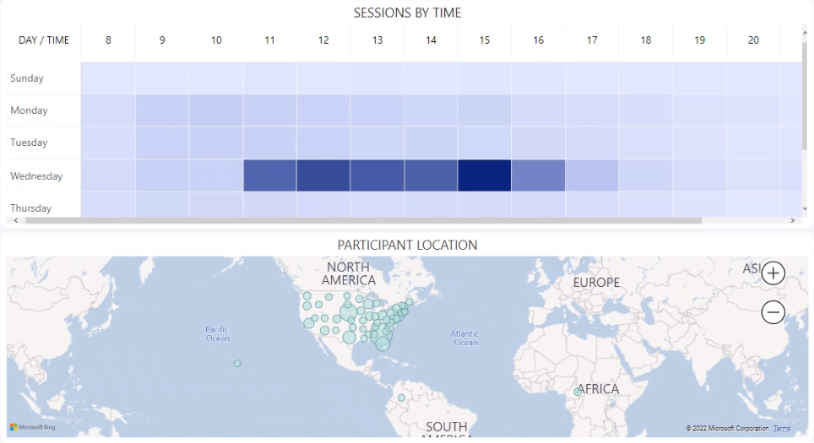The image size is (814, 443).
Task: Click the map zoom out minus button
Action: [x=773, y=313]
